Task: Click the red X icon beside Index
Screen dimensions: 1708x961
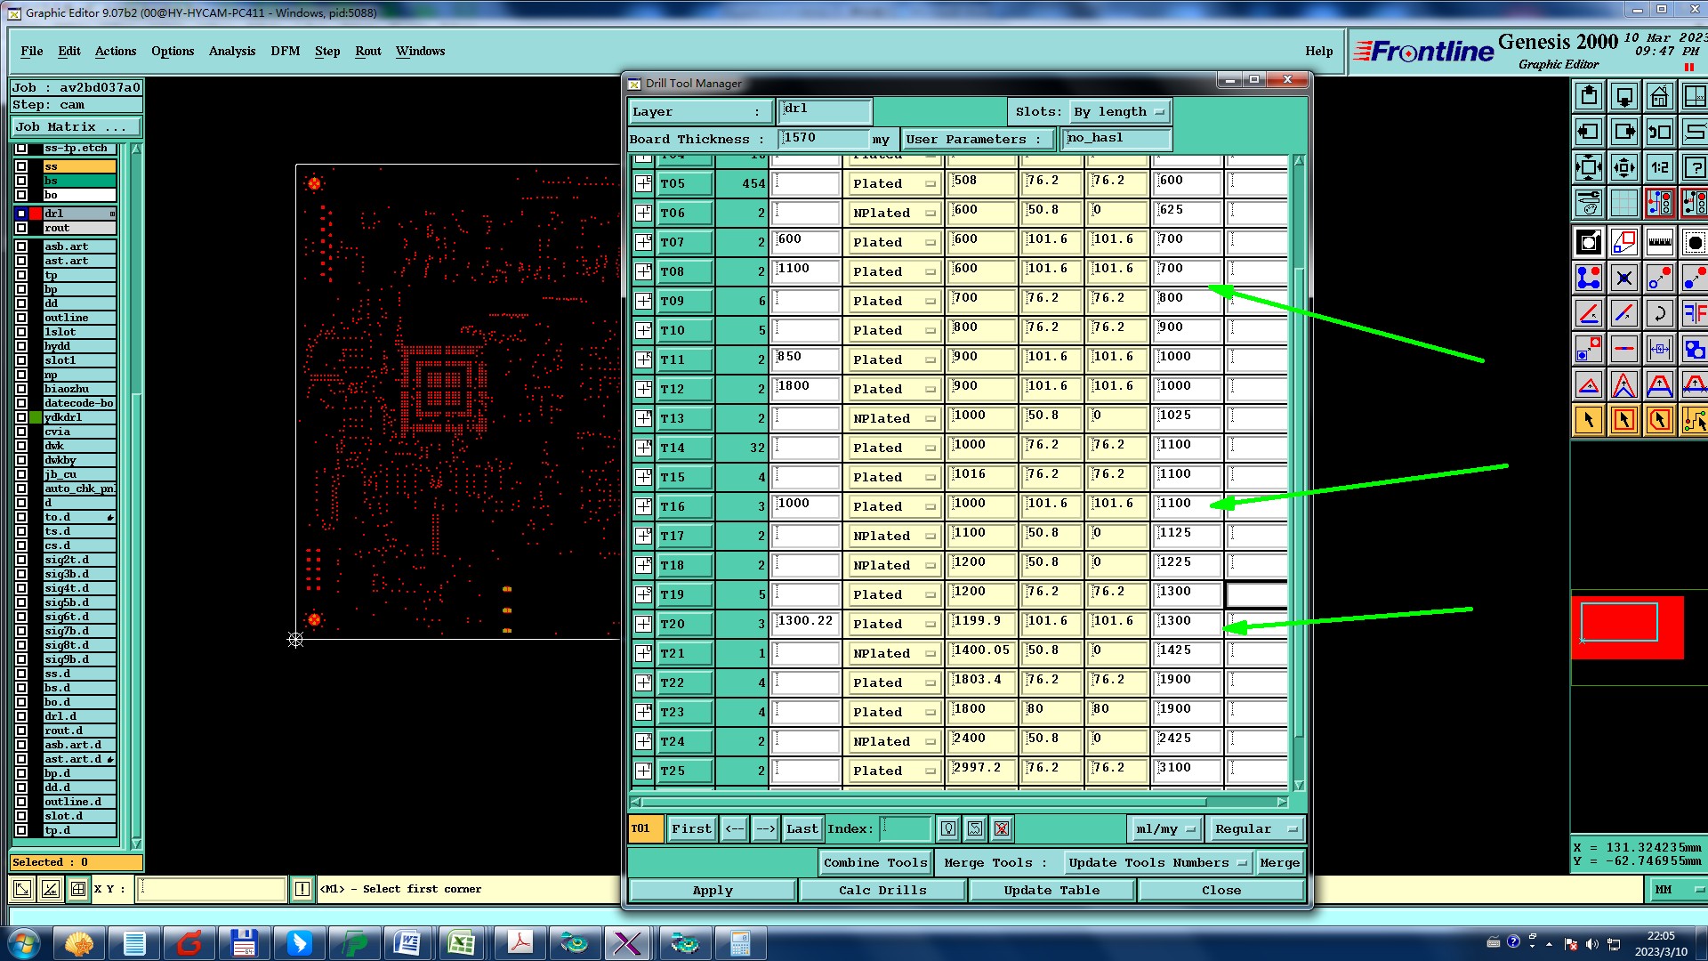Action: 1001,829
